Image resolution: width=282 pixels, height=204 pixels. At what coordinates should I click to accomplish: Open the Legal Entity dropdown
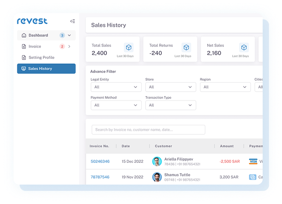click(x=116, y=87)
